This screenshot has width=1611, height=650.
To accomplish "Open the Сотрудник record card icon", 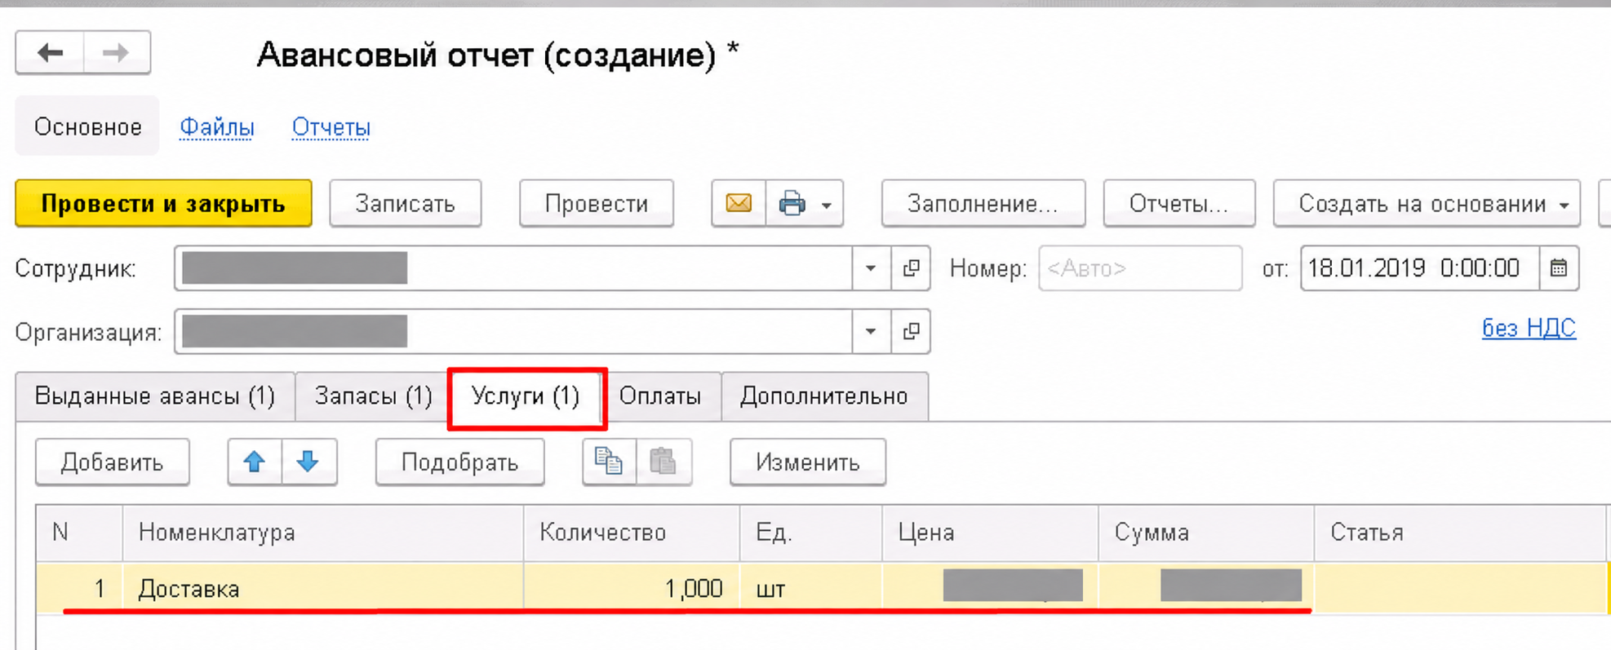I will 911,268.
